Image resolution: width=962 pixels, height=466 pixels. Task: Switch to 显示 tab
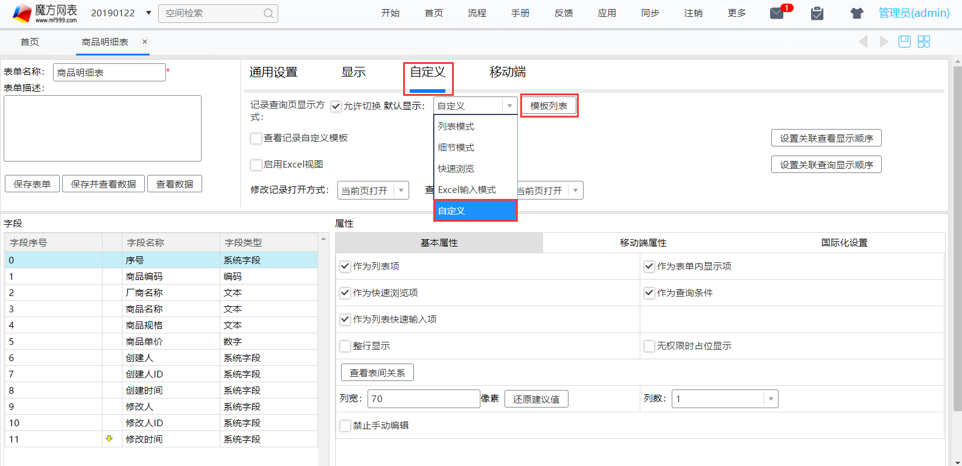pyautogui.click(x=354, y=72)
